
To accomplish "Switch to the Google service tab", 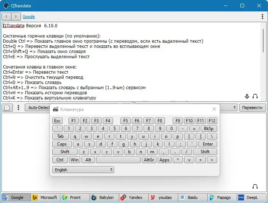I will (x=16, y=197).
